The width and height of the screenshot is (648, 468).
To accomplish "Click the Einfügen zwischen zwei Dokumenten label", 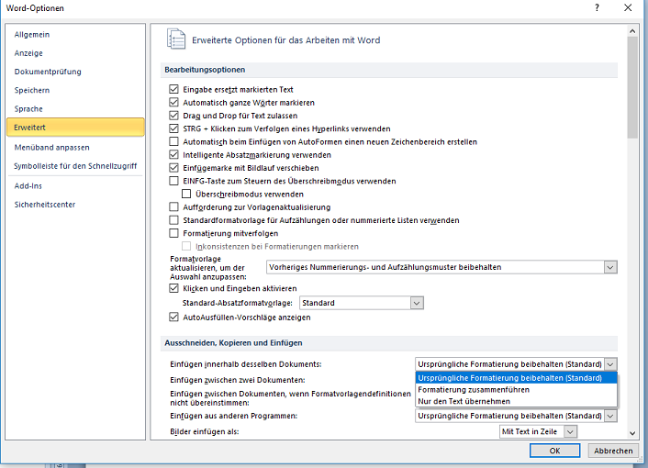I will (237, 380).
